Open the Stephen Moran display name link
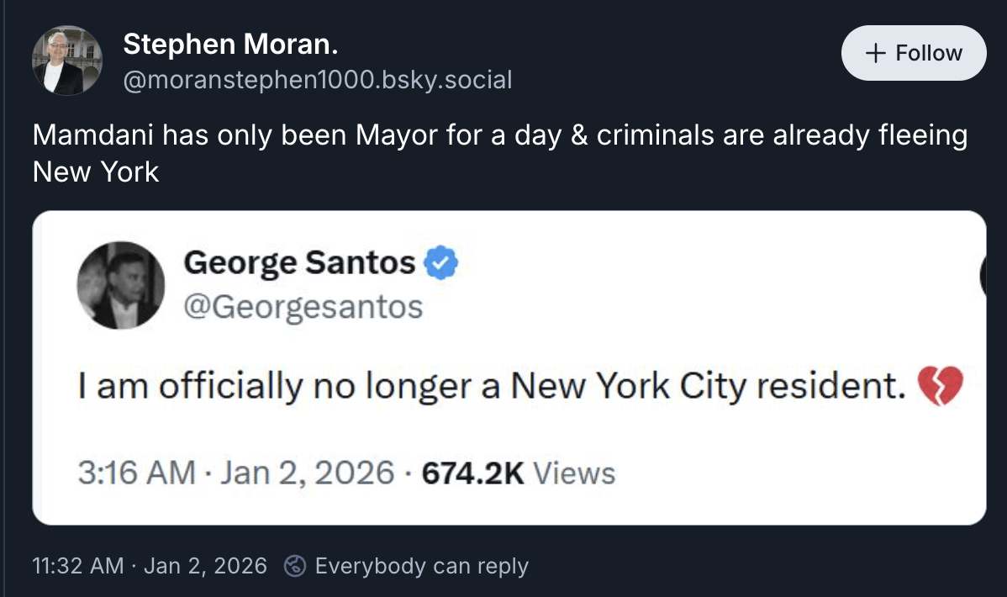This screenshot has height=597, width=1007. pyautogui.click(x=230, y=45)
